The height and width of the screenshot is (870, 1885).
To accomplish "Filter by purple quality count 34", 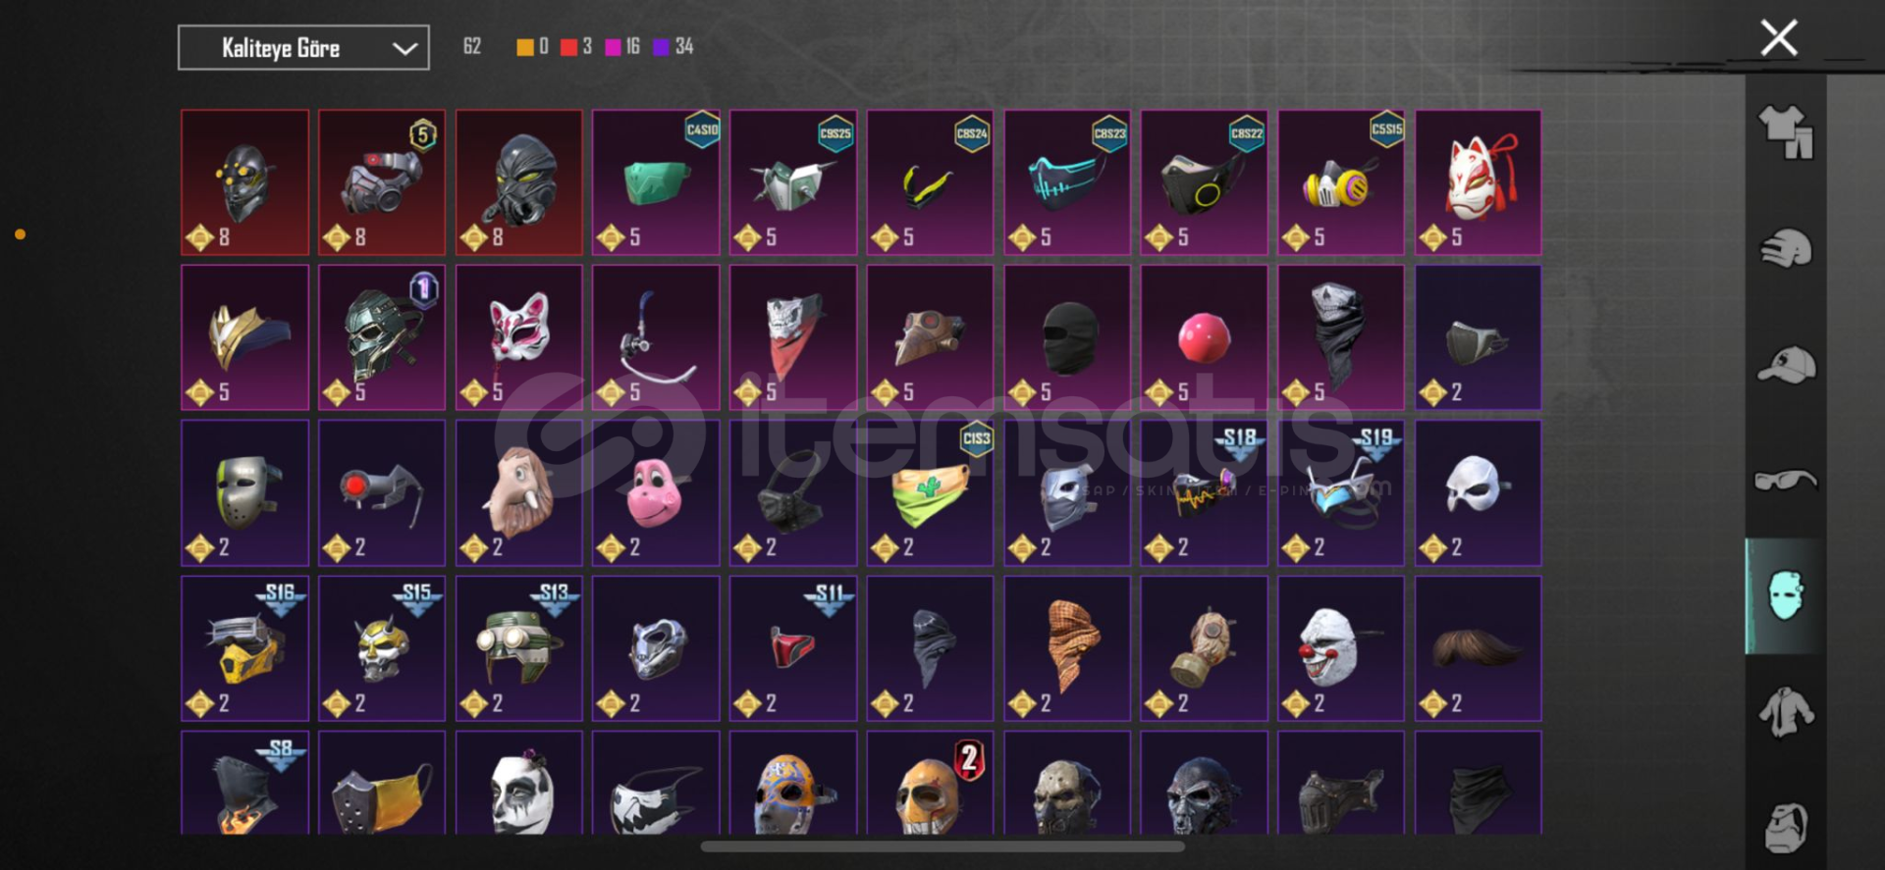I will (673, 47).
